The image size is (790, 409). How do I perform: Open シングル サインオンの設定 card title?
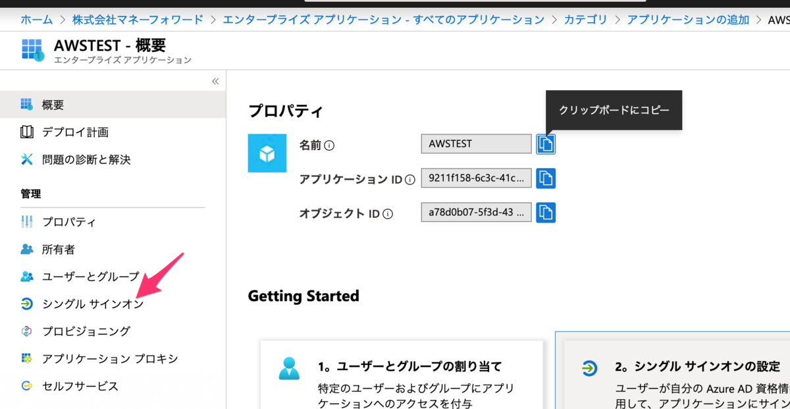[x=697, y=366]
